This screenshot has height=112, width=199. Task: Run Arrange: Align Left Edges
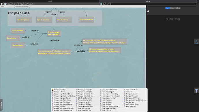[x=62, y=98]
